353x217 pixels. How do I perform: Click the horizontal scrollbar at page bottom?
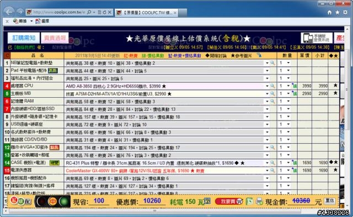(154, 211)
